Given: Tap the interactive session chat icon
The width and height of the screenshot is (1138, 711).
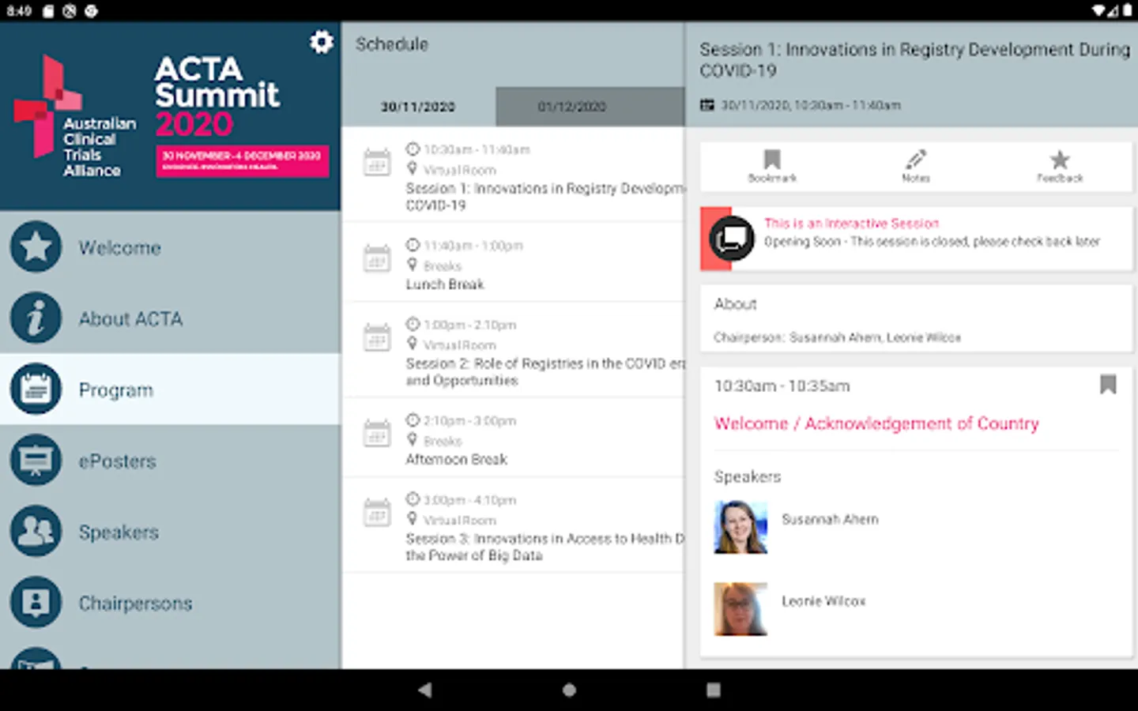Looking at the screenshot, I should tap(732, 238).
